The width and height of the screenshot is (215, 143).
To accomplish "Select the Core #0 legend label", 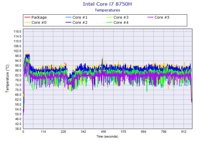I will click(39, 23).
